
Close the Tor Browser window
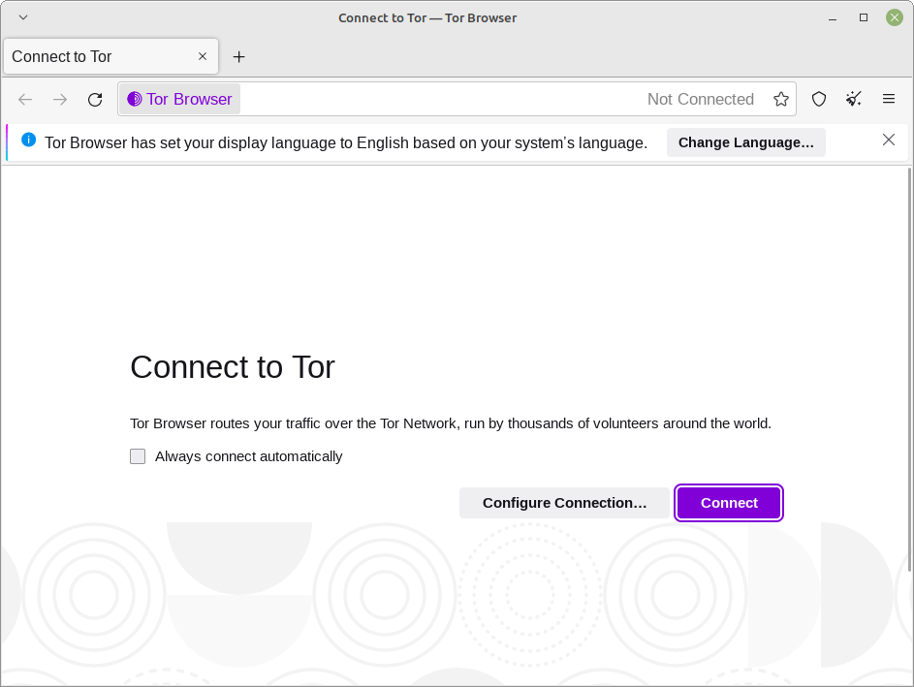(x=895, y=18)
